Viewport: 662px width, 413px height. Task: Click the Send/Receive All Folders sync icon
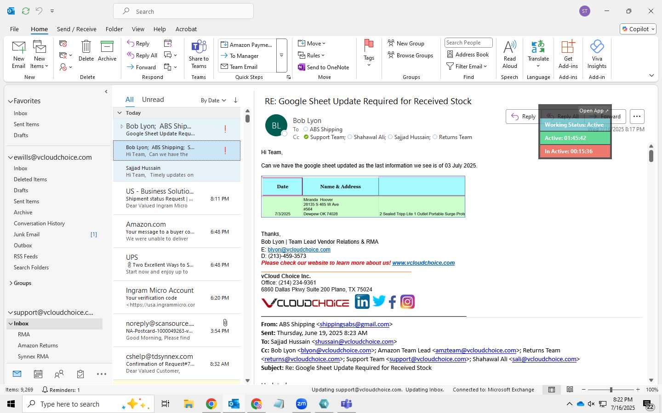tap(26, 11)
